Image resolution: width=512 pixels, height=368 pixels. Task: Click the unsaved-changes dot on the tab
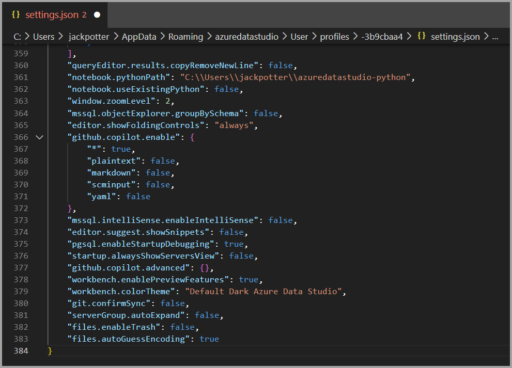(x=96, y=15)
